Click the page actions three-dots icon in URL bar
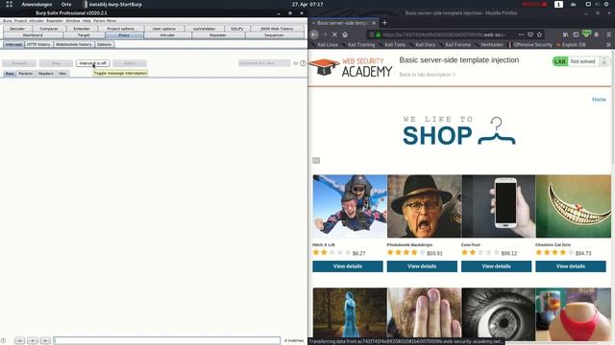The height and width of the screenshot is (345, 615). tap(521, 34)
